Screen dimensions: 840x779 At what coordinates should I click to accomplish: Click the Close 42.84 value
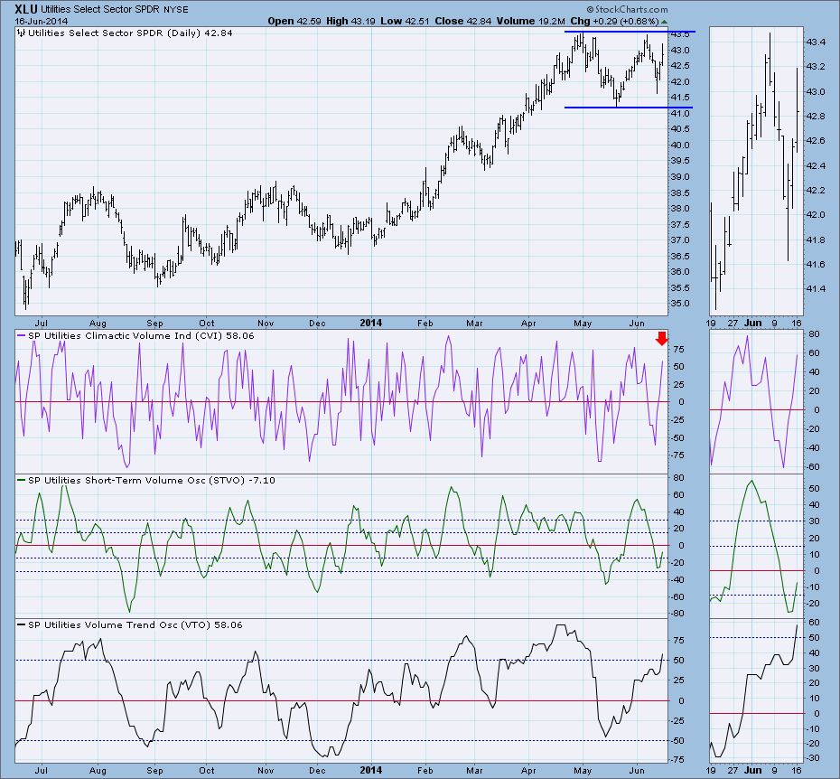click(462, 22)
